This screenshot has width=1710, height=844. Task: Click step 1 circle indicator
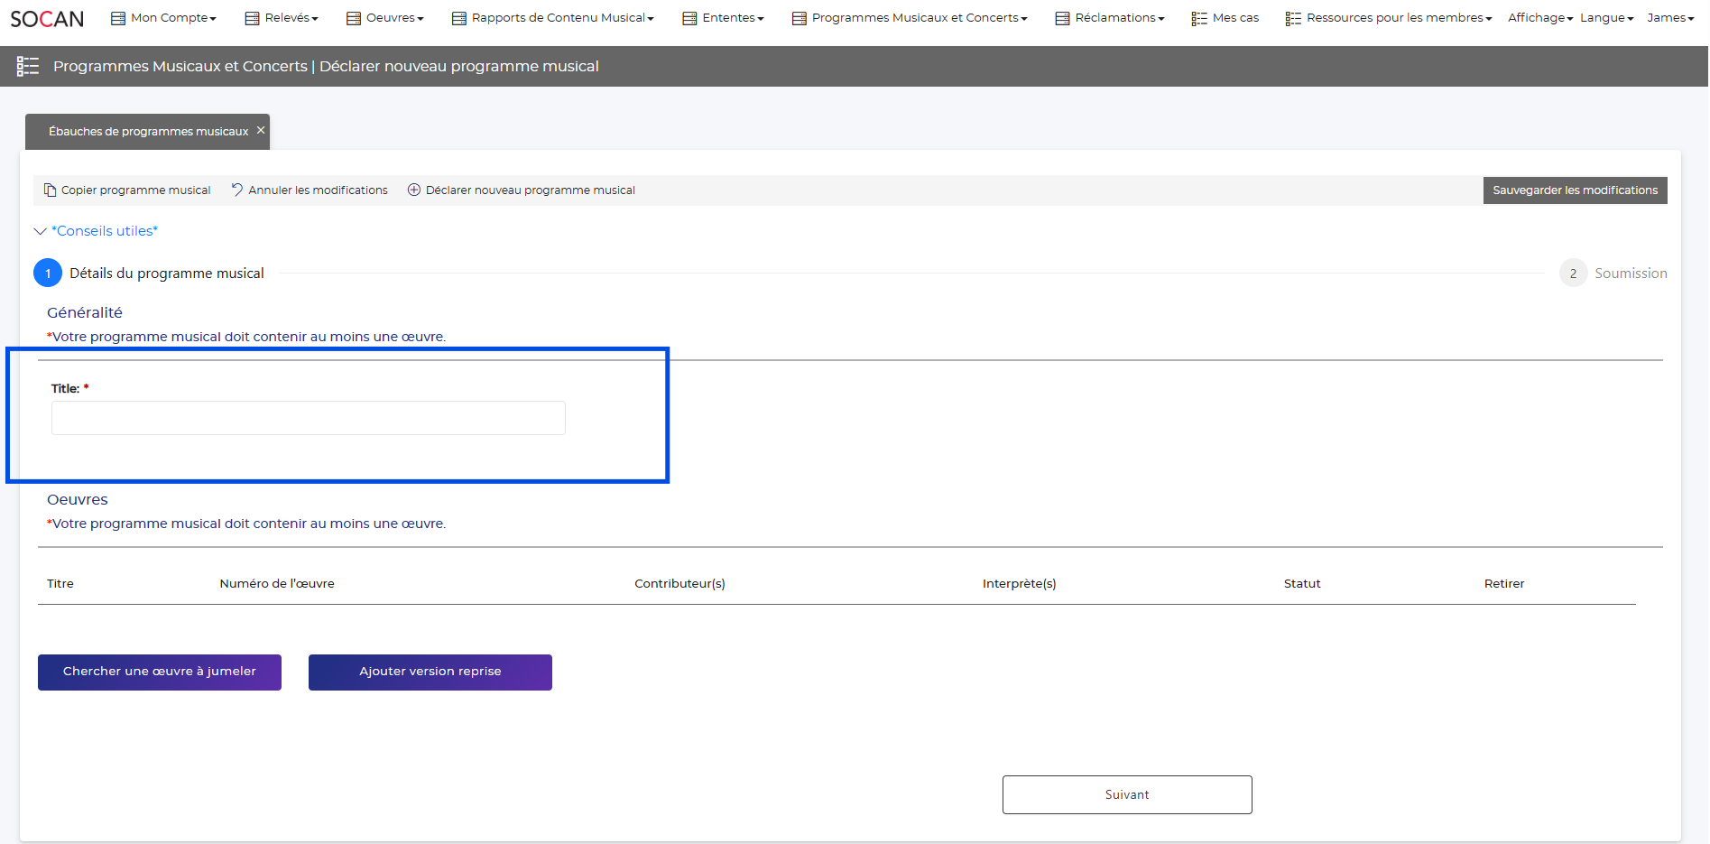pos(48,274)
